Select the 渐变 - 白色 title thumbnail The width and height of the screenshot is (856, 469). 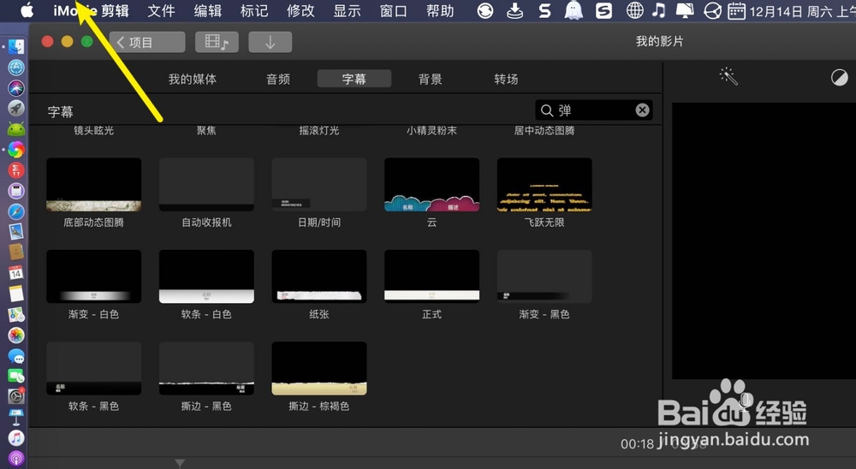[x=94, y=276]
